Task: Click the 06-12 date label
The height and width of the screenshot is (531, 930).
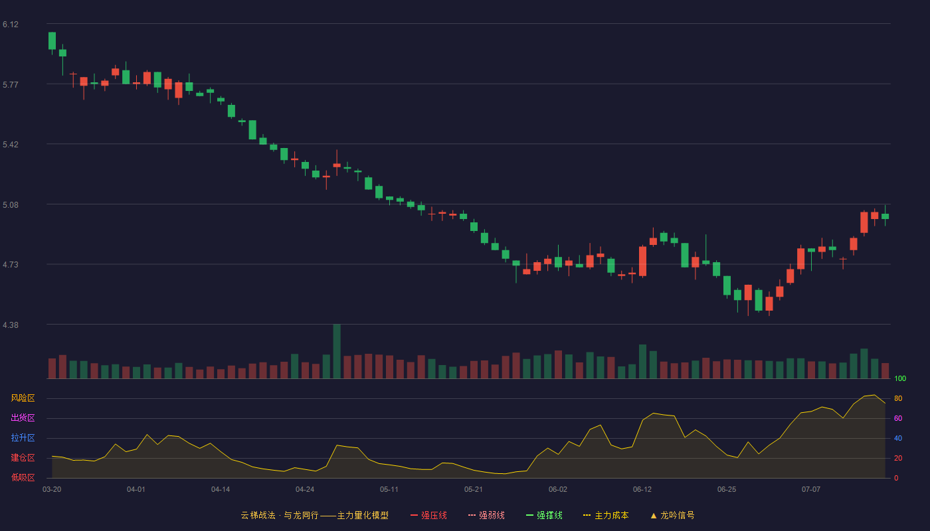Action: pyautogui.click(x=642, y=489)
